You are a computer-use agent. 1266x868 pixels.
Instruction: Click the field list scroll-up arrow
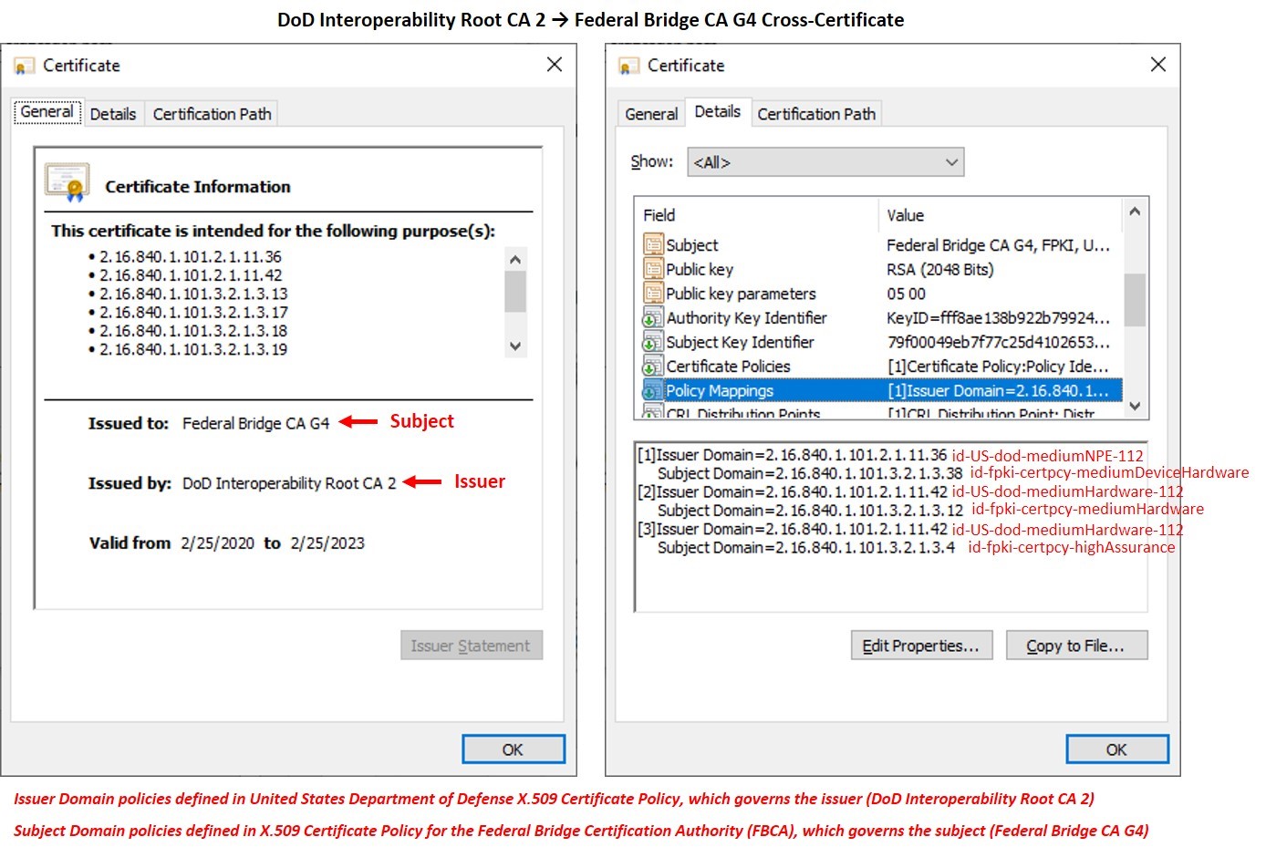pos(1135,212)
